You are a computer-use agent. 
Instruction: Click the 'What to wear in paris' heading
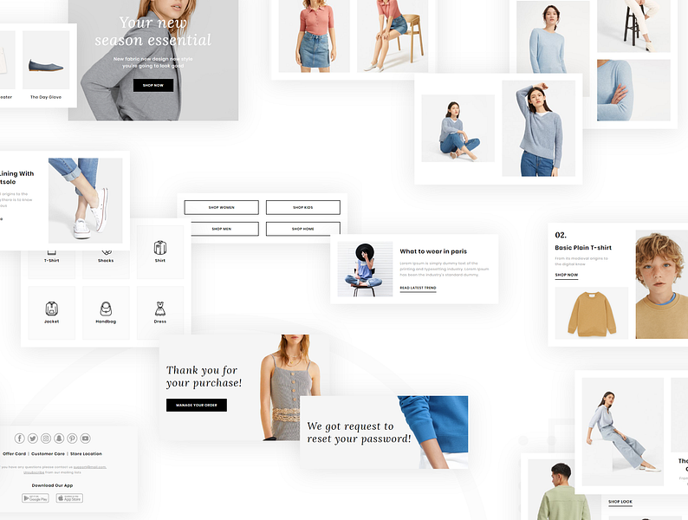pos(433,251)
